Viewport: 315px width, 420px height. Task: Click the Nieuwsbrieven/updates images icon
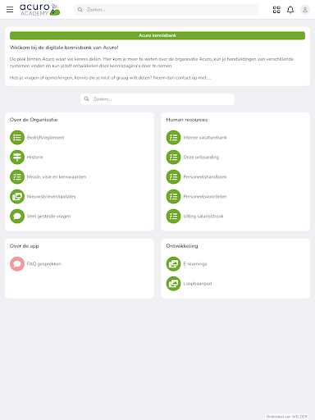pos(17,196)
